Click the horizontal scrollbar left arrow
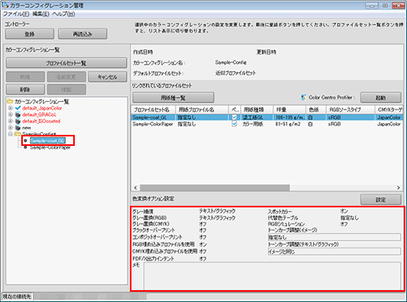Image resolution: width=407 pixels, height=302 pixels. pyautogui.click(x=135, y=188)
